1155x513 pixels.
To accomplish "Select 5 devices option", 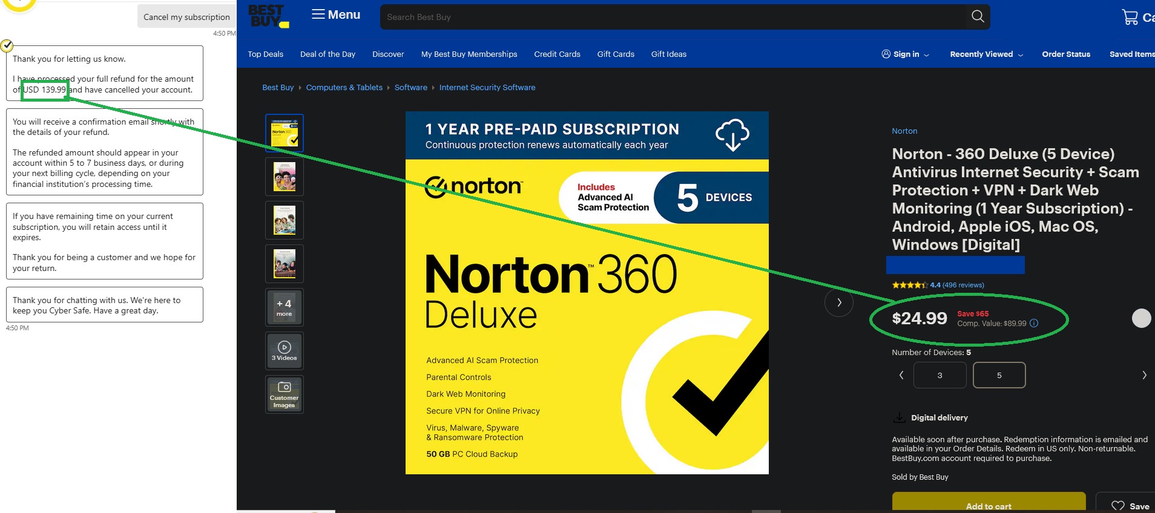I will pyautogui.click(x=999, y=375).
